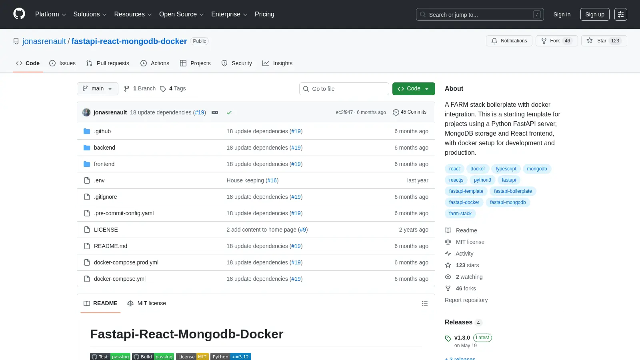Viewport: 640px width, 360px height.
Task: Open README.md file
Action: coord(110,246)
